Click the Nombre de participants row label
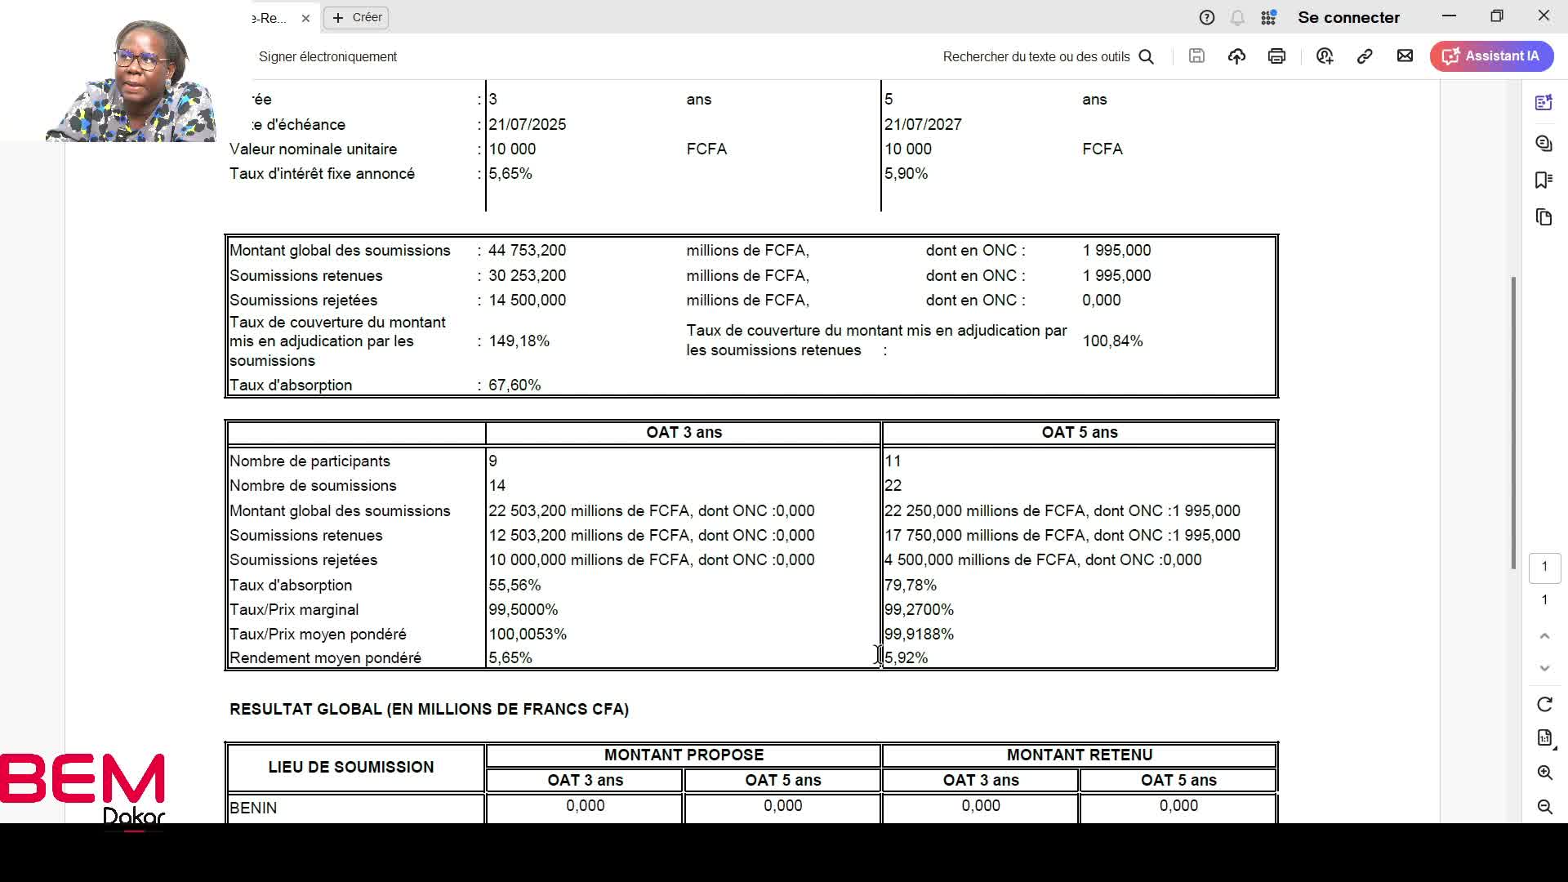1568x882 pixels. [x=310, y=461]
